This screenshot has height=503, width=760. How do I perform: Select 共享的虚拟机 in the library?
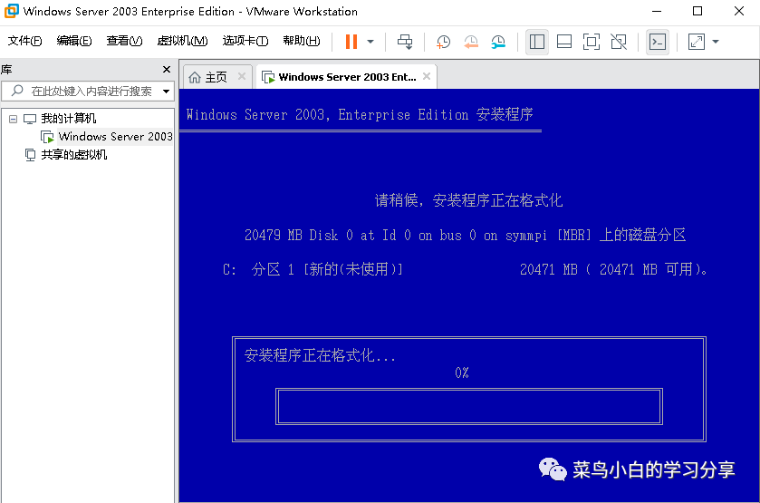pos(73,155)
